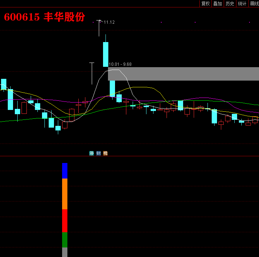Click the 10.01 - 9.68 price range label
This screenshot has width=259, height=257.
click(x=120, y=64)
